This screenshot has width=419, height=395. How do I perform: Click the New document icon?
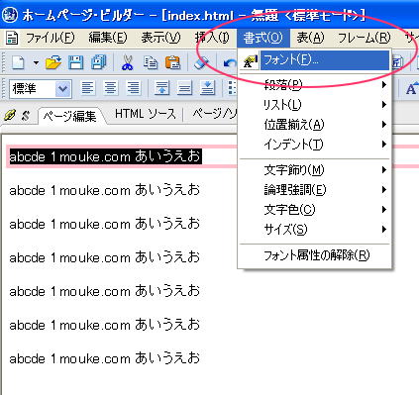(18, 61)
